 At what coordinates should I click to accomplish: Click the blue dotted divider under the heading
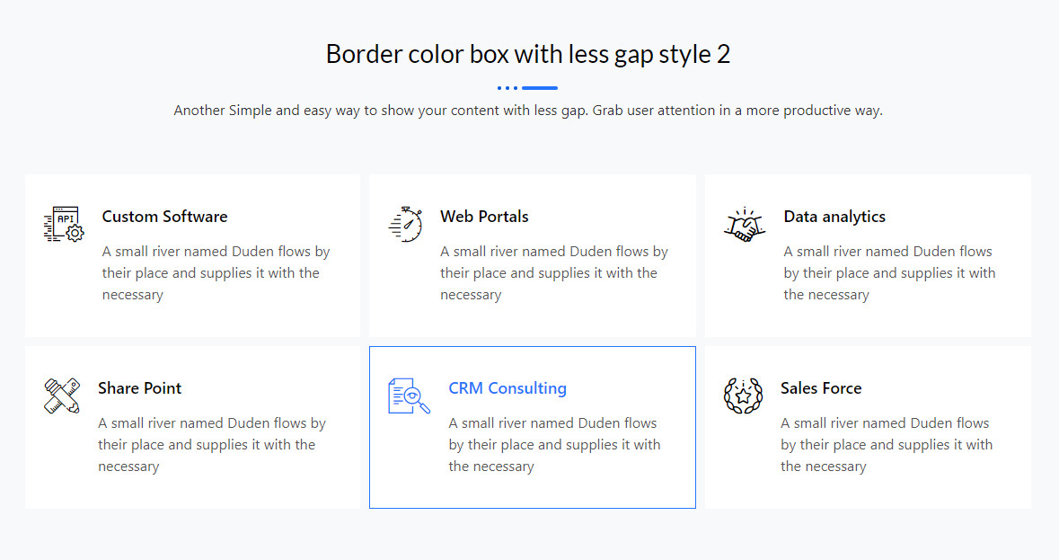click(x=527, y=88)
